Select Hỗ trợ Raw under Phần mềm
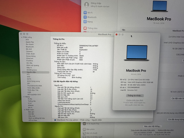 pyautogui.click(x=33, y=120)
